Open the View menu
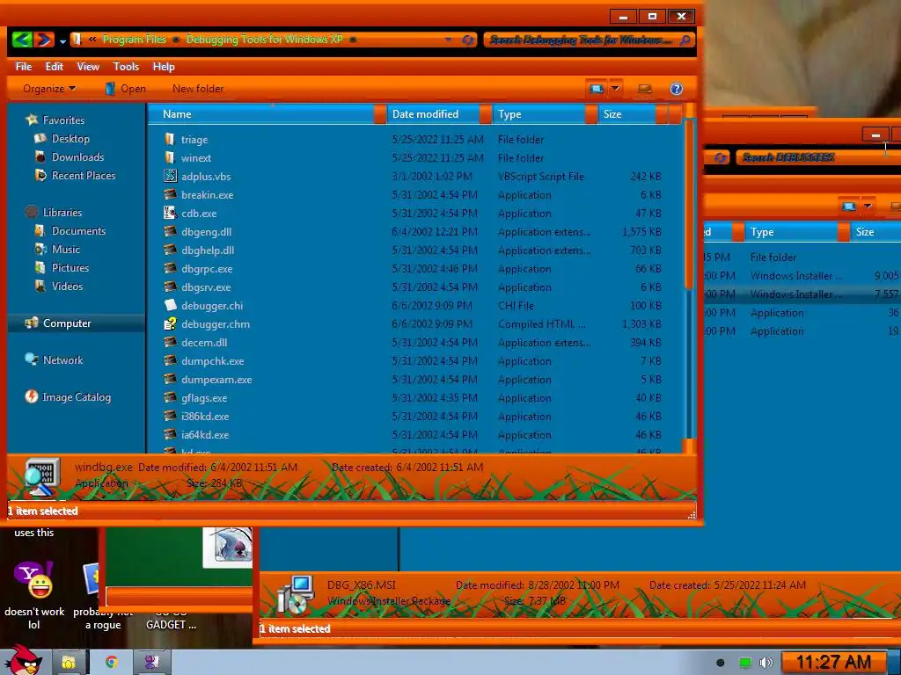The image size is (901, 675). click(88, 67)
